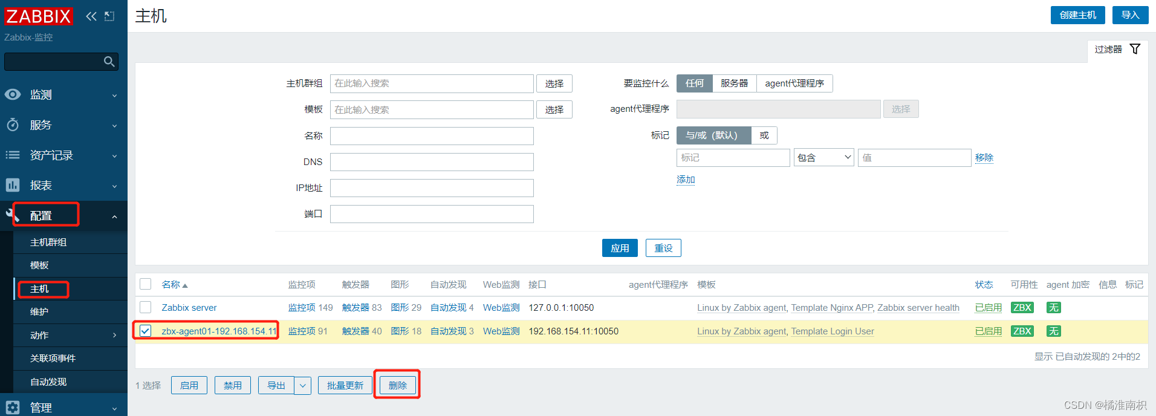This screenshot has height=416, width=1156.
Task: Click ZBX availability badge for zbx-agent01
Action: click(x=1022, y=331)
